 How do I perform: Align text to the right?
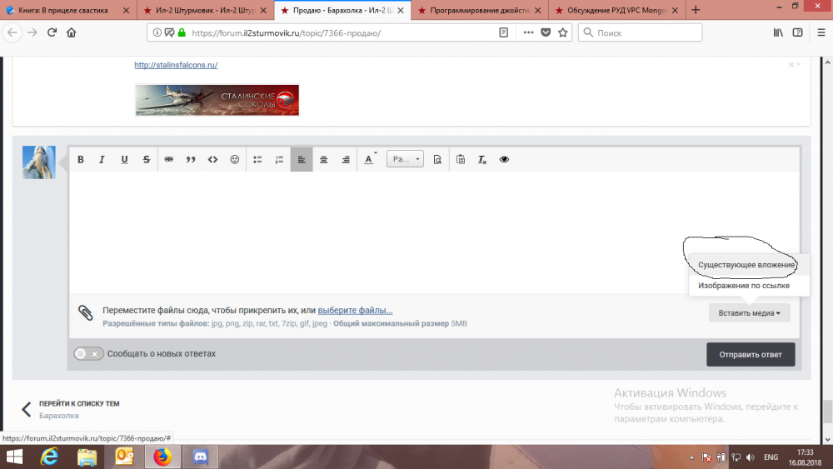tap(346, 159)
